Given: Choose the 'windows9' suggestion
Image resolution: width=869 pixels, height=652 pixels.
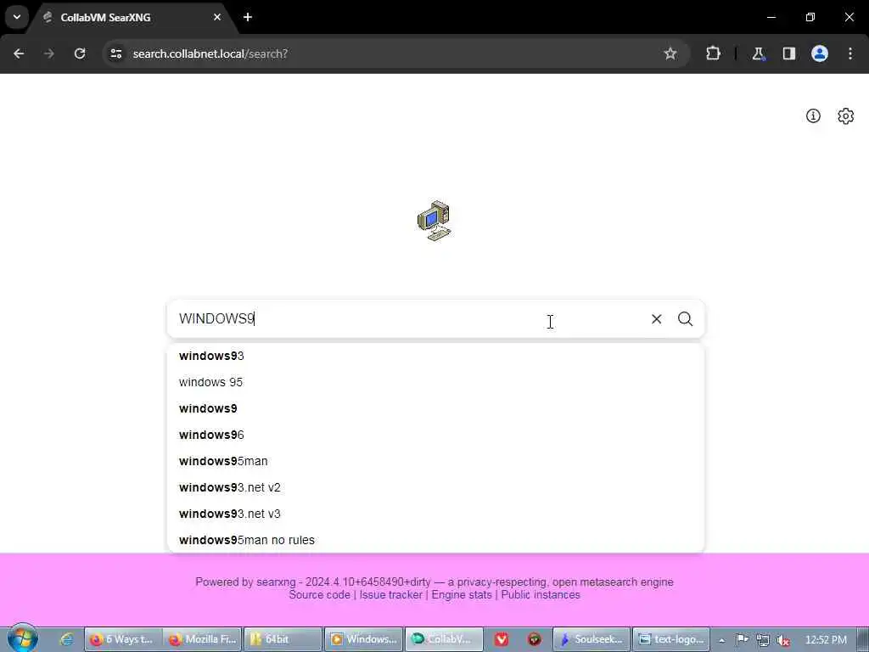Looking at the screenshot, I should click(435, 408).
